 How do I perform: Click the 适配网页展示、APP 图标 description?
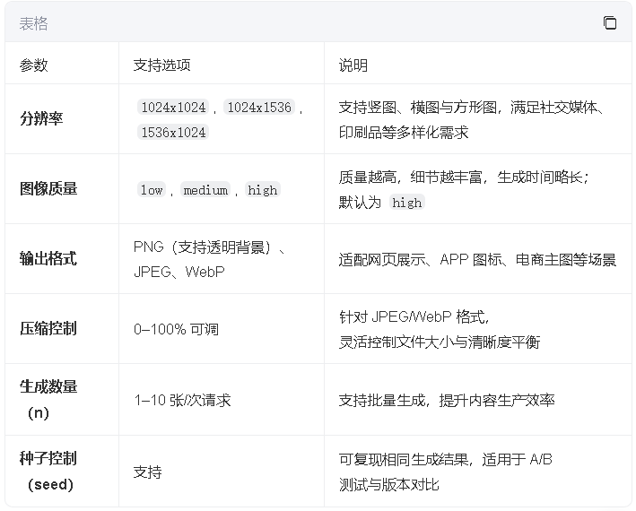tap(477, 260)
